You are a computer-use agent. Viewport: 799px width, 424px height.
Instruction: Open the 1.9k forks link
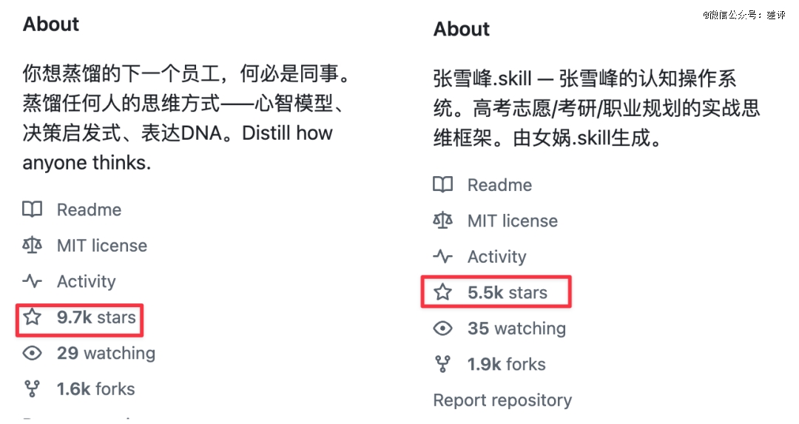pyautogui.click(x=507, y=364)
